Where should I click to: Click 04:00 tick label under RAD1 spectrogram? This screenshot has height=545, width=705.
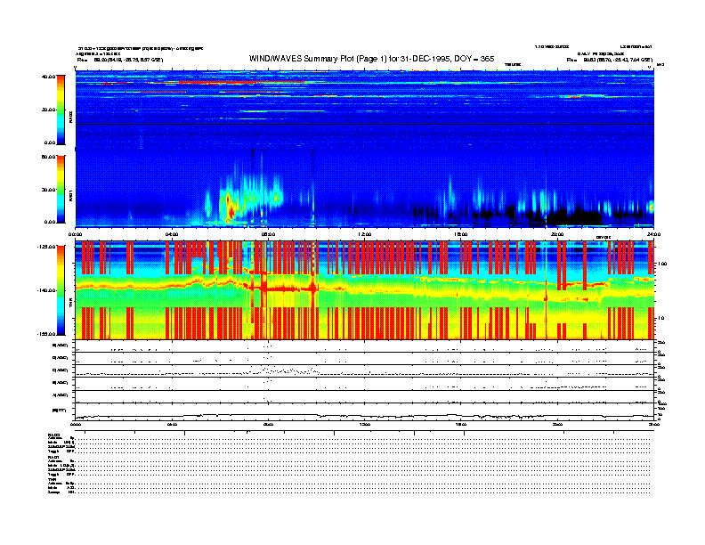point(172,234)
